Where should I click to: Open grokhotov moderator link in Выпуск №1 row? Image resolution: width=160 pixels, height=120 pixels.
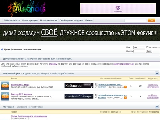(153, 85)
